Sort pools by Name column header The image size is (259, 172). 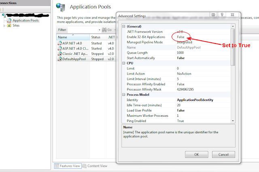tap(73, 37)
